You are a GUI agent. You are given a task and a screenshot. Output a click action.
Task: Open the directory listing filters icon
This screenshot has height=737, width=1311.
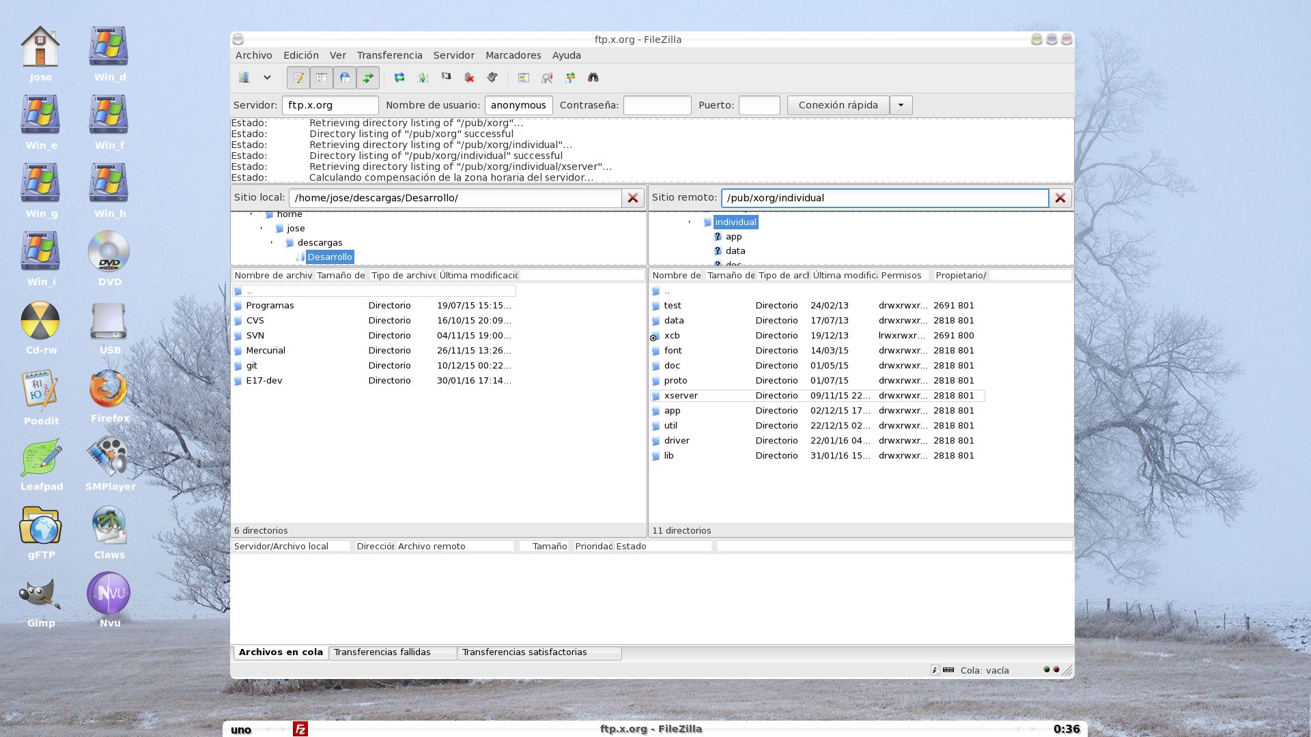click(x=524, y=78)
